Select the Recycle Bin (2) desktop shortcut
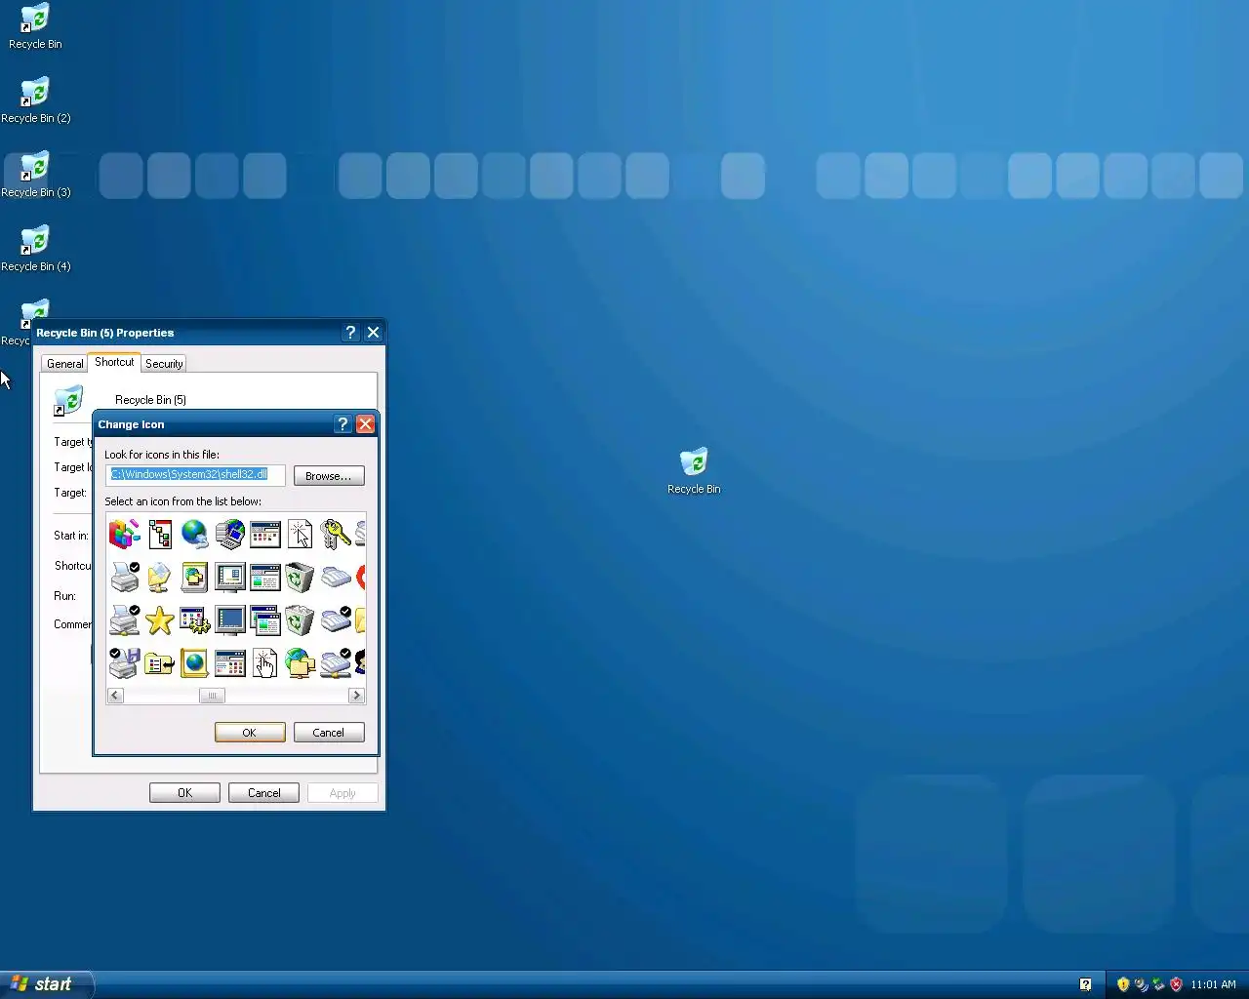 tap(35, 100)
